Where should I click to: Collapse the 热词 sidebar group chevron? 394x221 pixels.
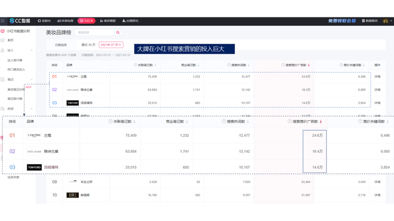[32, 109]
